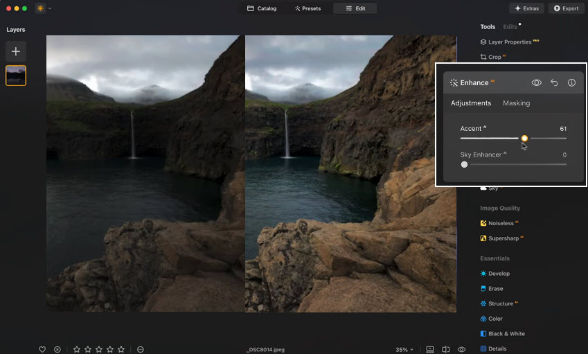Viewport: 588px width, 354px height.
Task: Toggle before/after split compare view
Action: pyautogui.click(x=446, y=349)
